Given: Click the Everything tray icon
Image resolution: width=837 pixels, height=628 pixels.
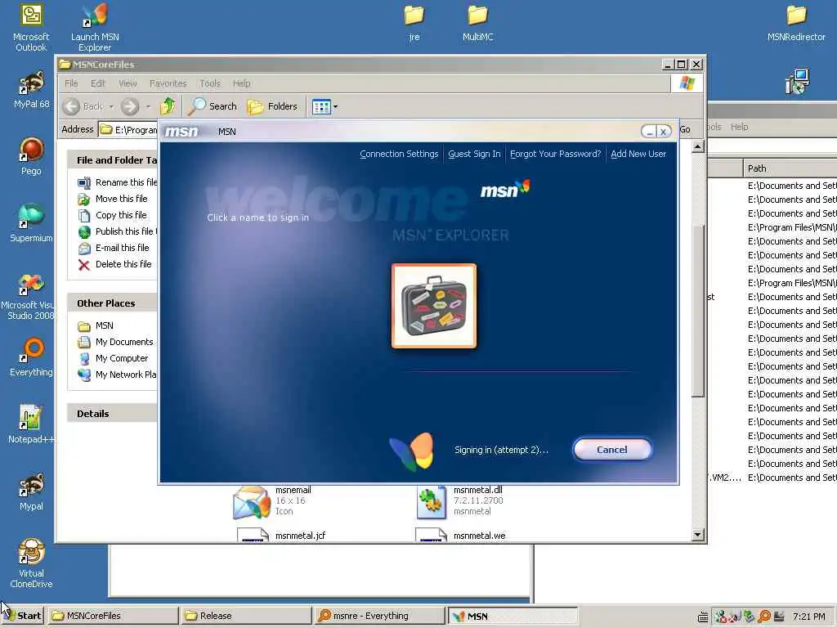Looking at the screenshot, I should pyautogui.click(x=764, y=617).
